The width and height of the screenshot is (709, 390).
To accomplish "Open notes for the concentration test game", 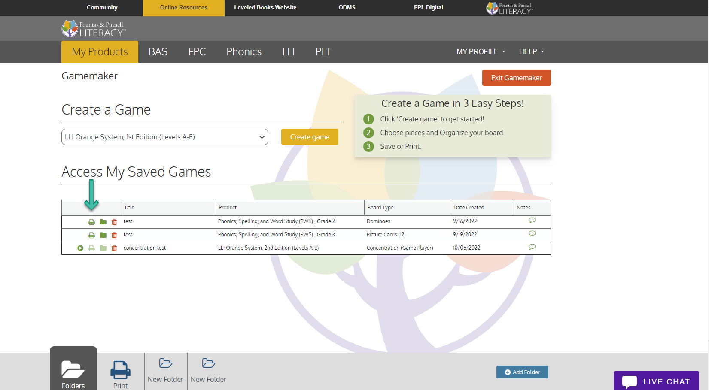I will coord(532,247).
